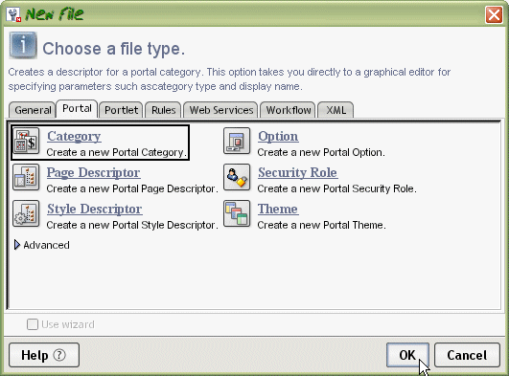509x376 pixels.
Task: Switch to the Rules tab
Action: tap(163, 110)
